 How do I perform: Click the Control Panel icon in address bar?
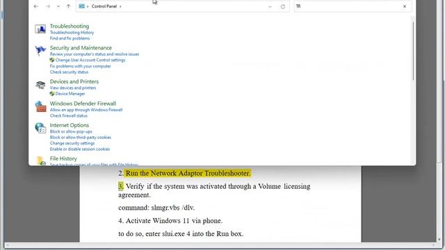coord(82,6)
